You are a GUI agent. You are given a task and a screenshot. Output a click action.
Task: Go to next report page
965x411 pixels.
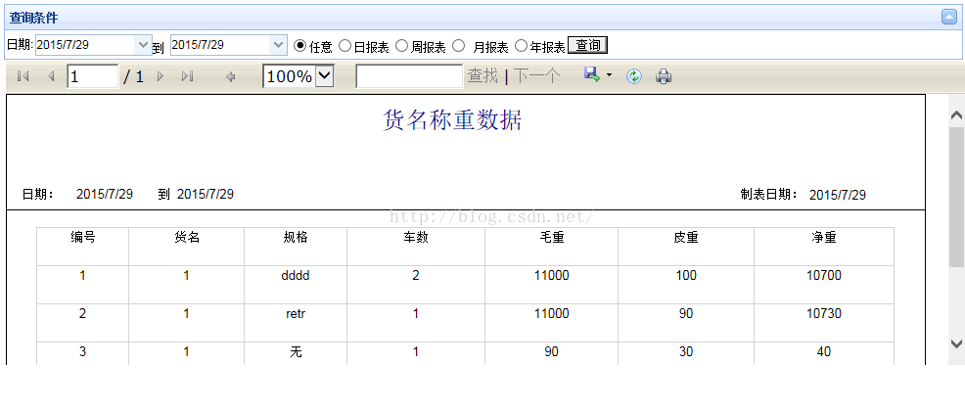tap(161, 76)
